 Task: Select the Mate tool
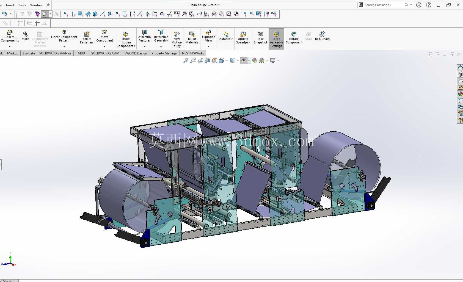point(25,36)
